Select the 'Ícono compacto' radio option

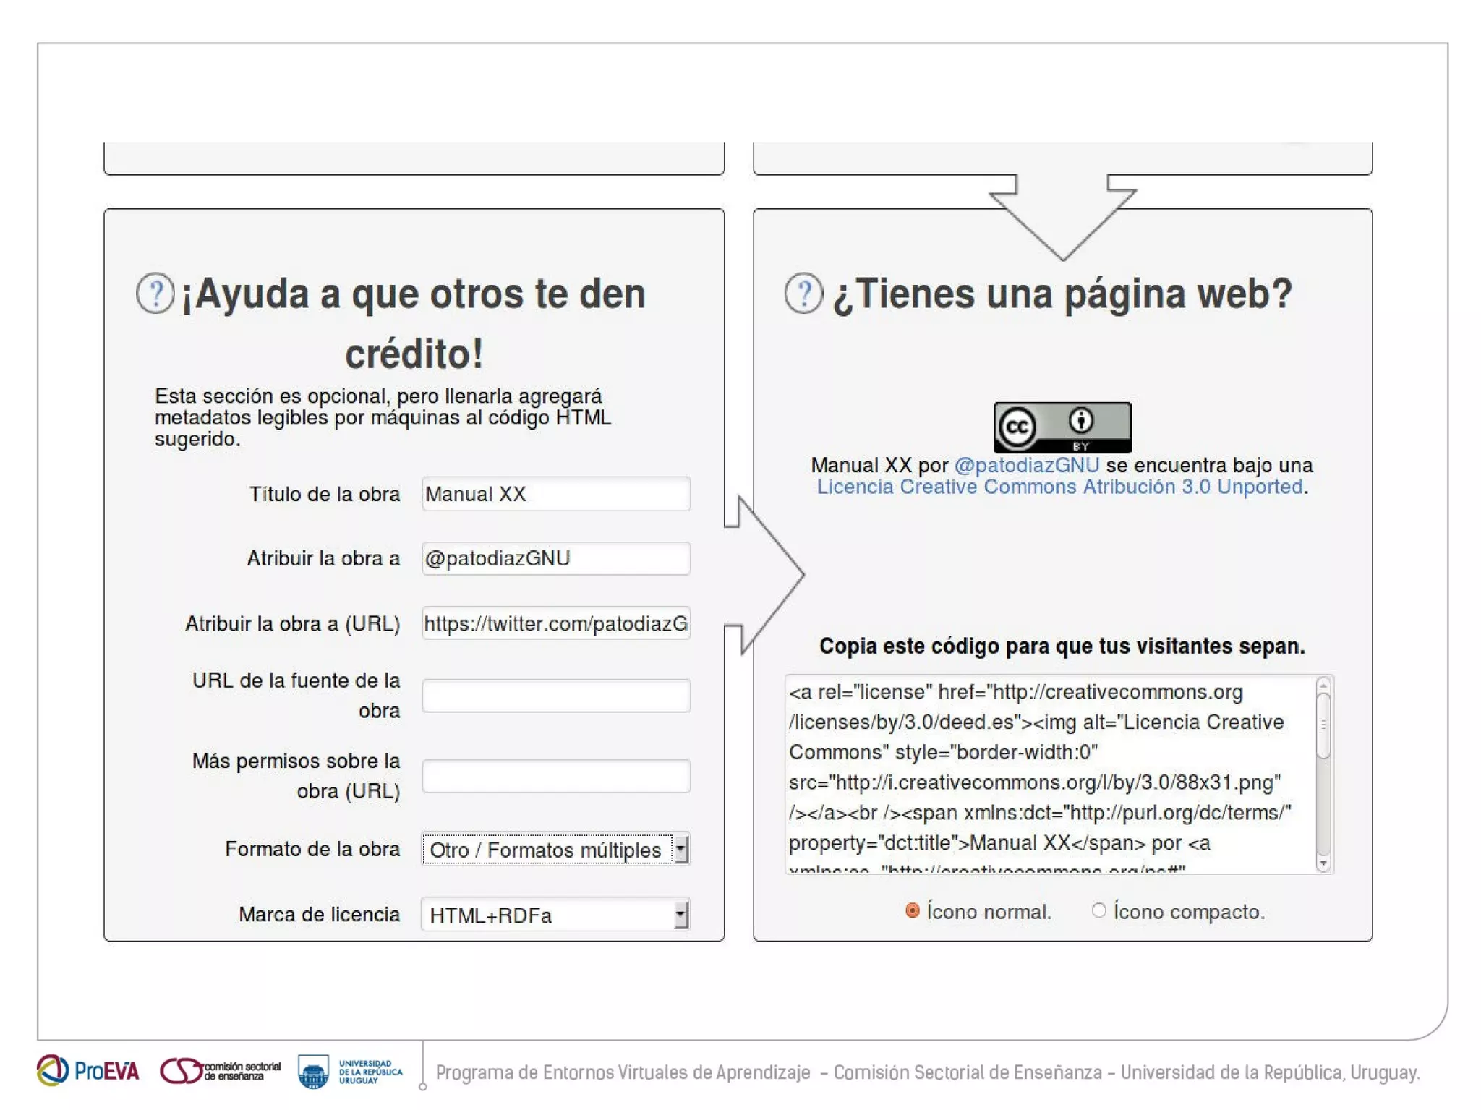1098,911
